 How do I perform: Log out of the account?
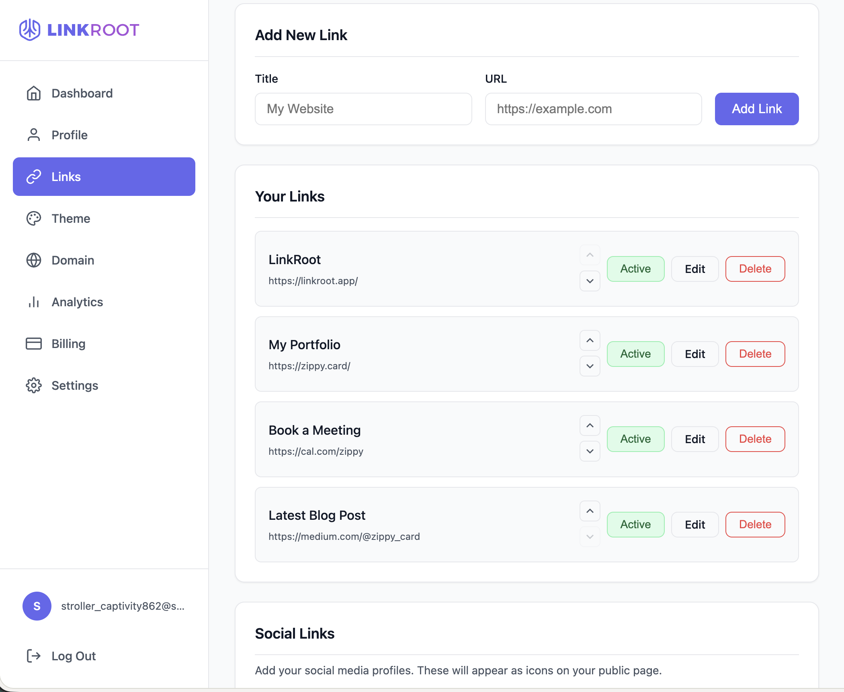click(x=104, y=656)
